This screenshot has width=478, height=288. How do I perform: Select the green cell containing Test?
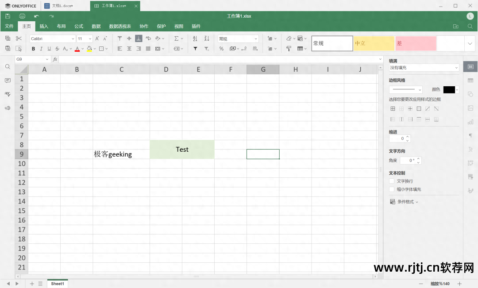[x=182, y=150]
